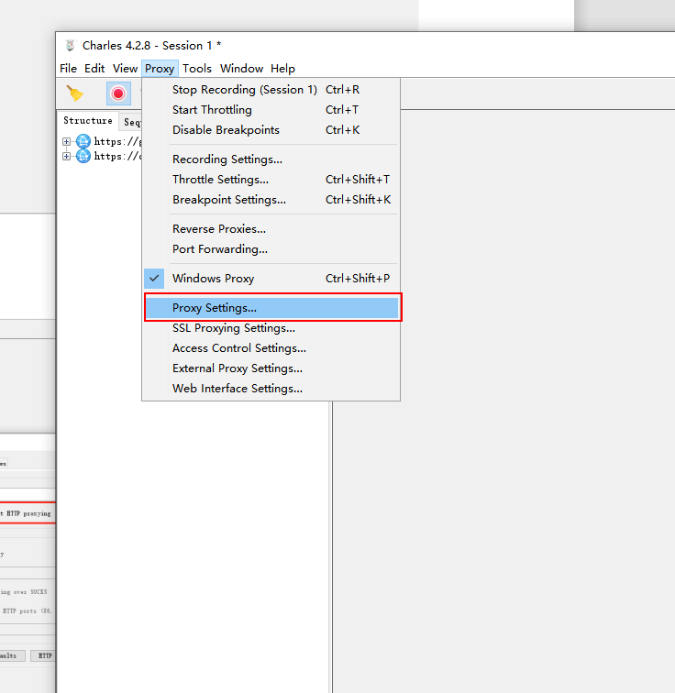The width and height of the screenshot is (675, 693).
Task: Choose Start Throttling from menu
Action: tap(271, 110)
